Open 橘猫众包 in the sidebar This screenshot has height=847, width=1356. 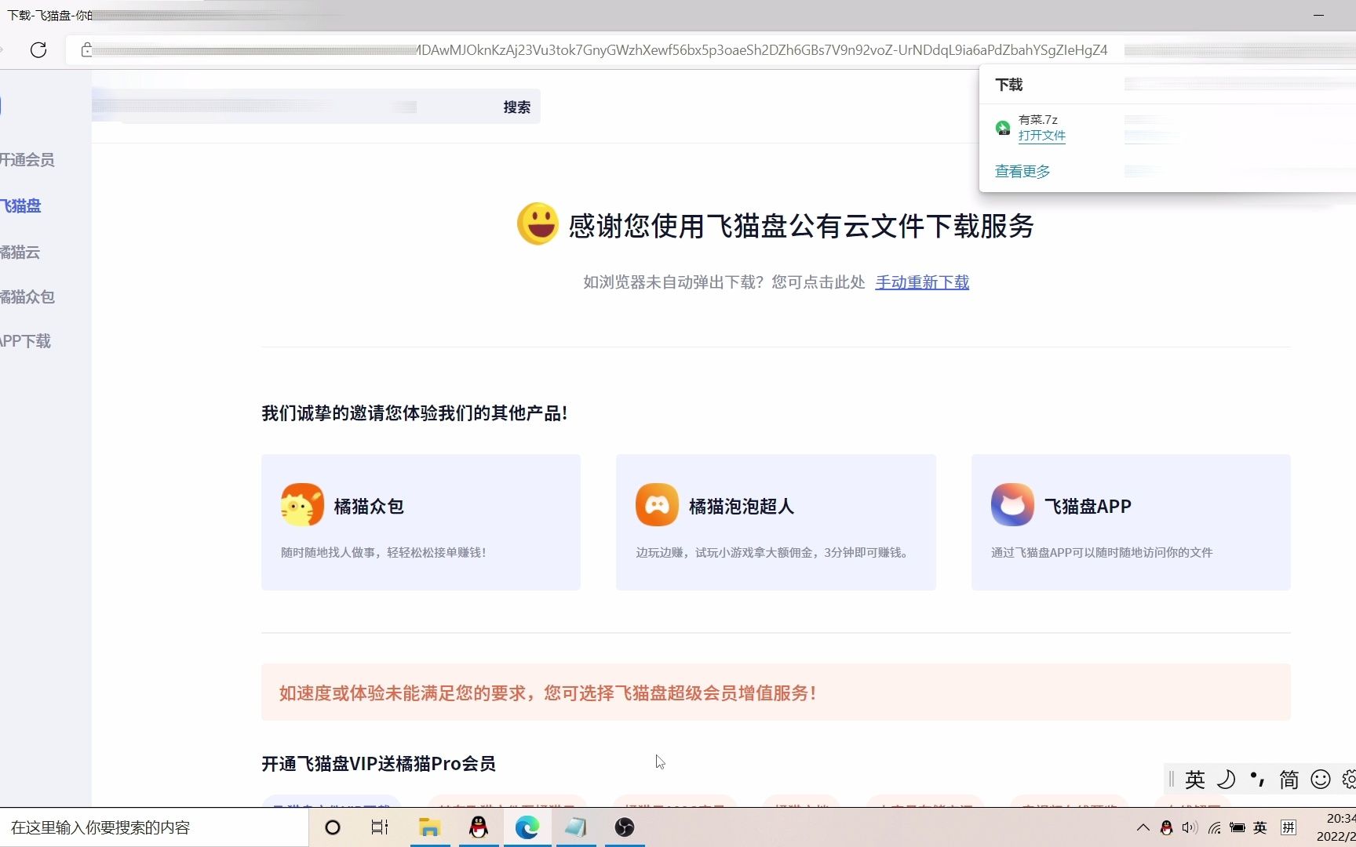27,297
